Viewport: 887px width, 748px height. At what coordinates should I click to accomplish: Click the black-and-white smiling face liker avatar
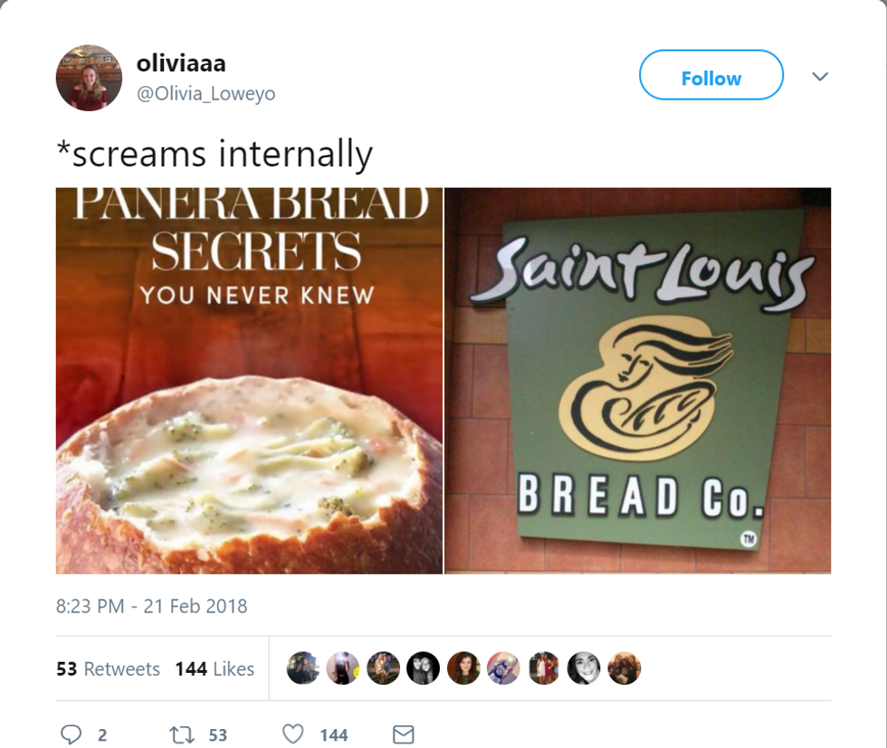[x=584, y=668]
